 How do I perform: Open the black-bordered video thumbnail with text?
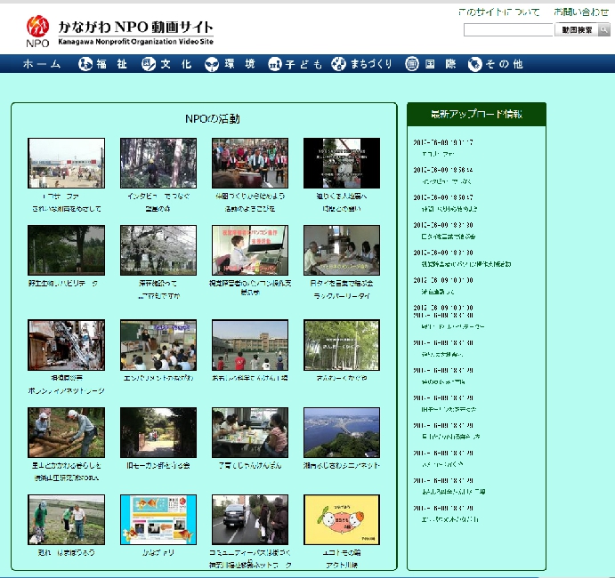tap(342, 163)
